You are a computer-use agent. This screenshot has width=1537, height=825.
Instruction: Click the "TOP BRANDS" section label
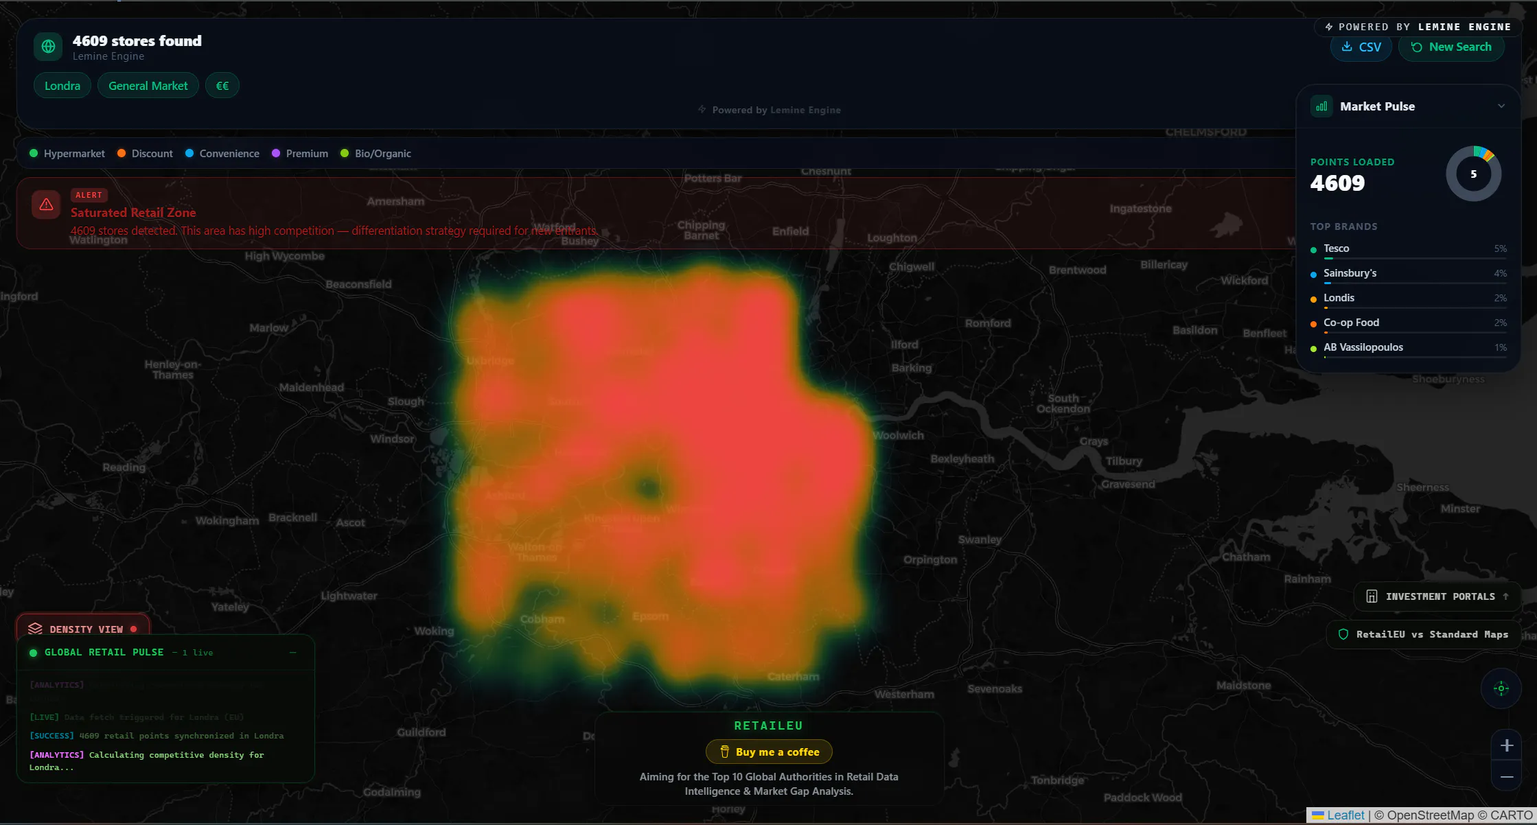[1344, 226]
